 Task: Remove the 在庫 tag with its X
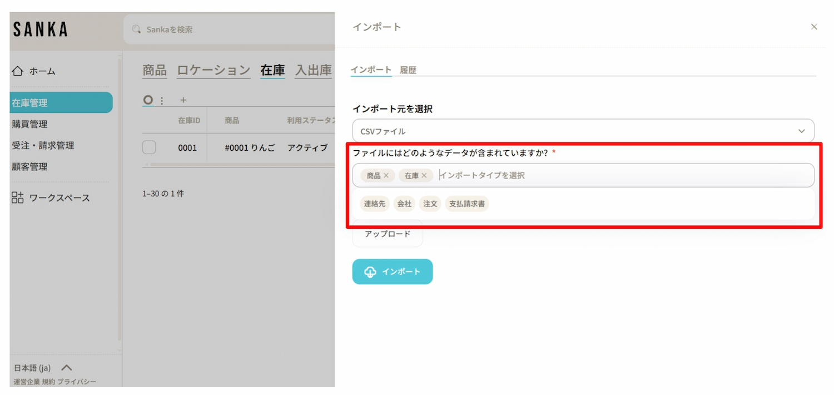424,175
